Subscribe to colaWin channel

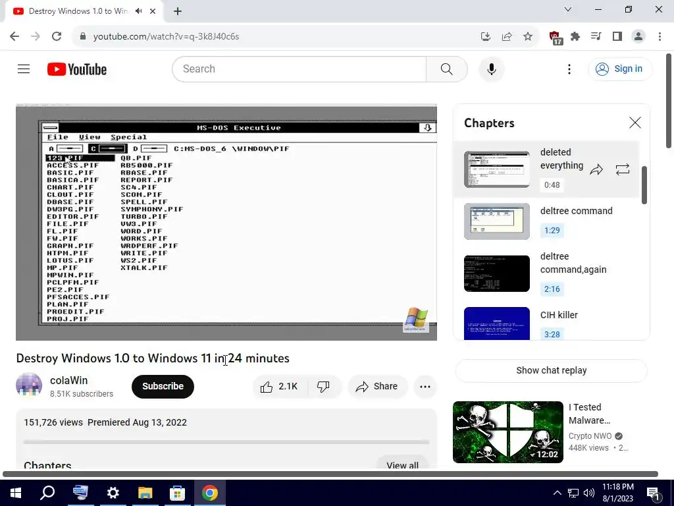coord(163,386)
